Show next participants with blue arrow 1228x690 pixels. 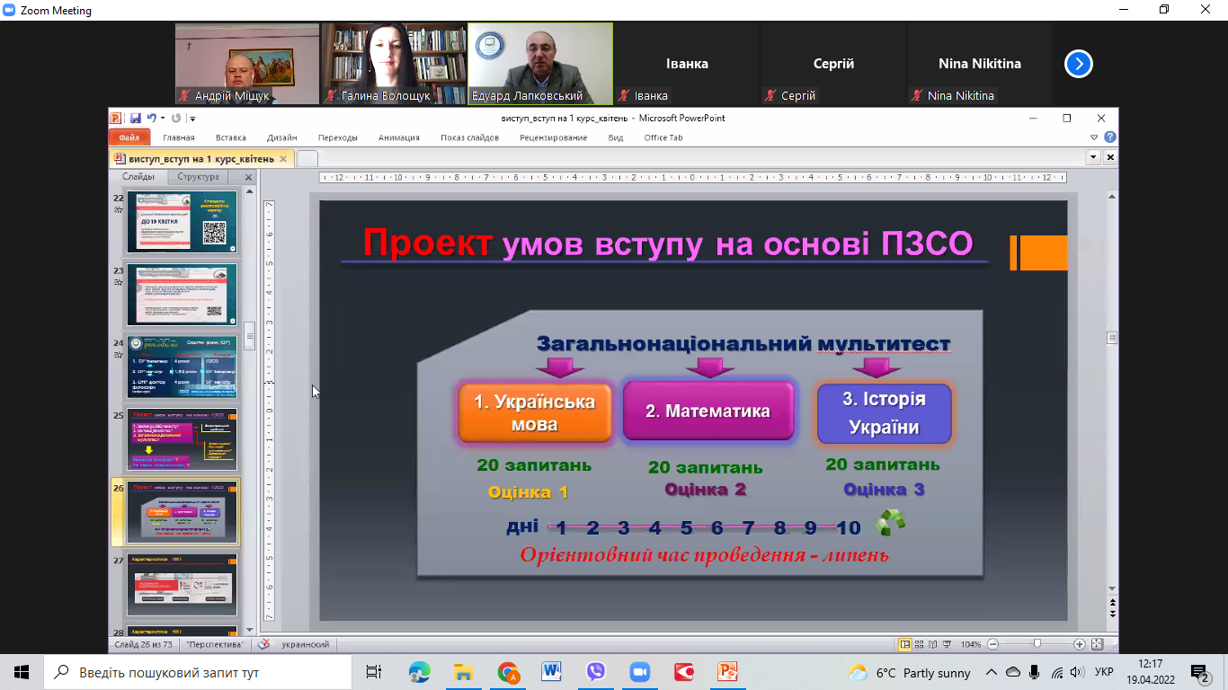tap(1078, 64)
